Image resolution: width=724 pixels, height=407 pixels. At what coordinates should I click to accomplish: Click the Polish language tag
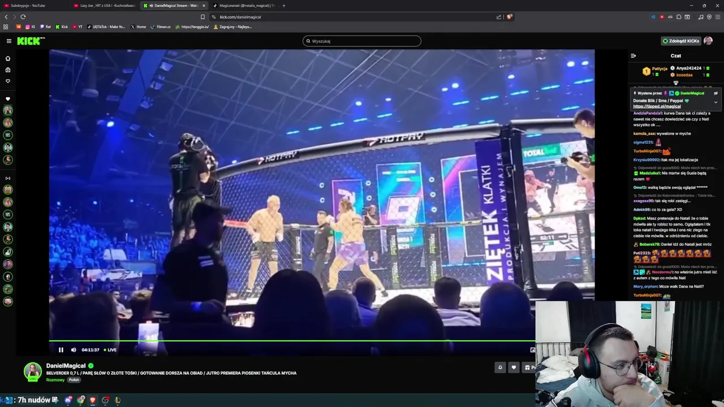[x=74, y=380]
